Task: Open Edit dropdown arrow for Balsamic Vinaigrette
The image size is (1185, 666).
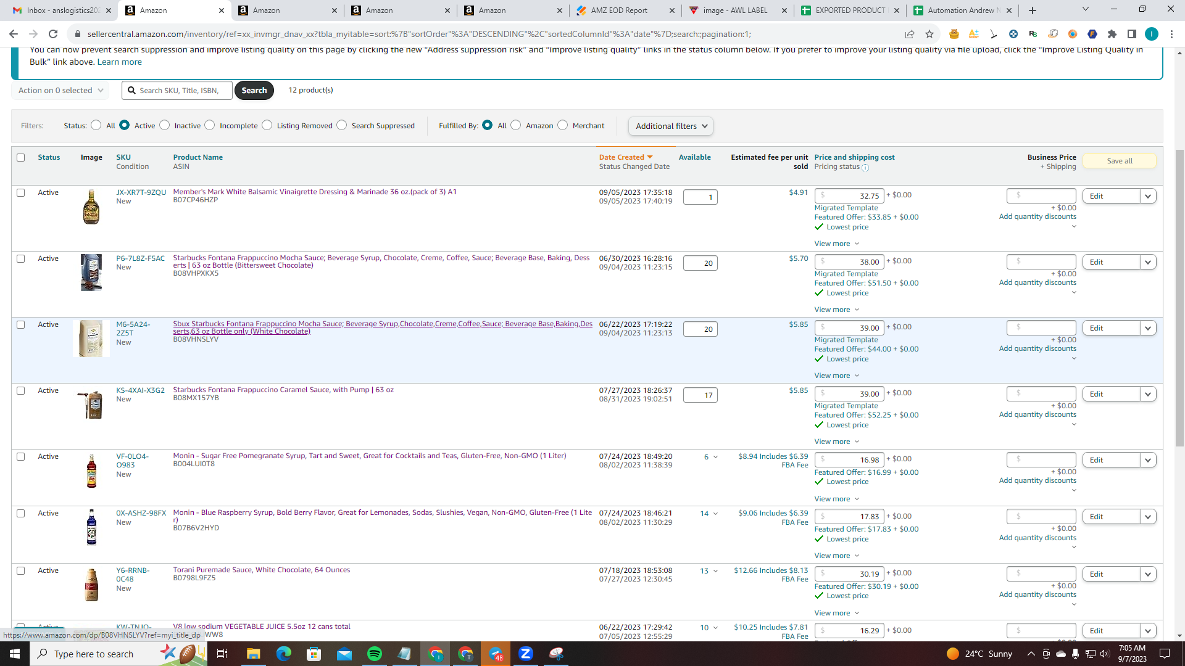Action: click(x=1148, y=196)
